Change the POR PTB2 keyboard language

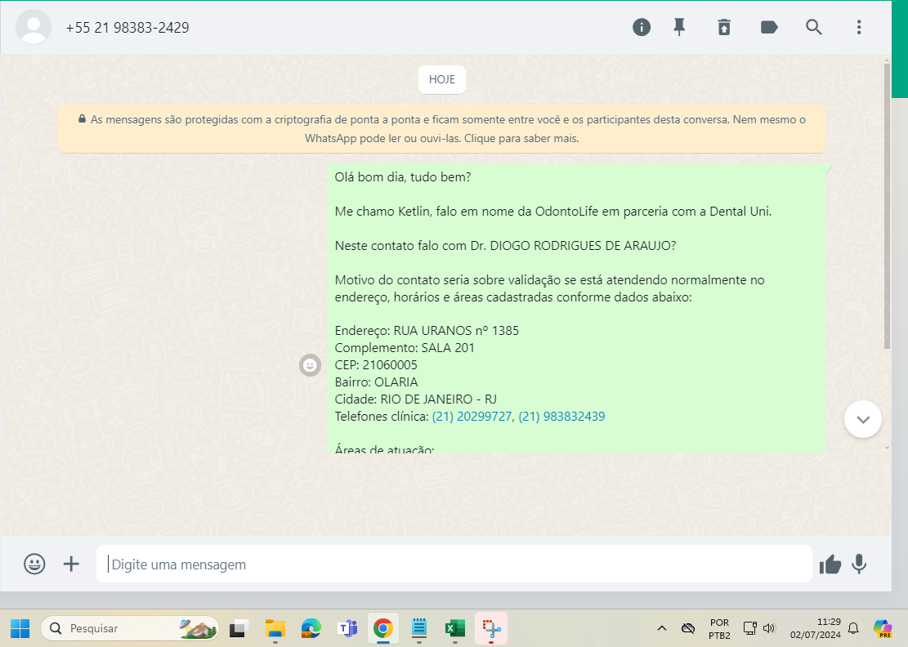[719, 628]
